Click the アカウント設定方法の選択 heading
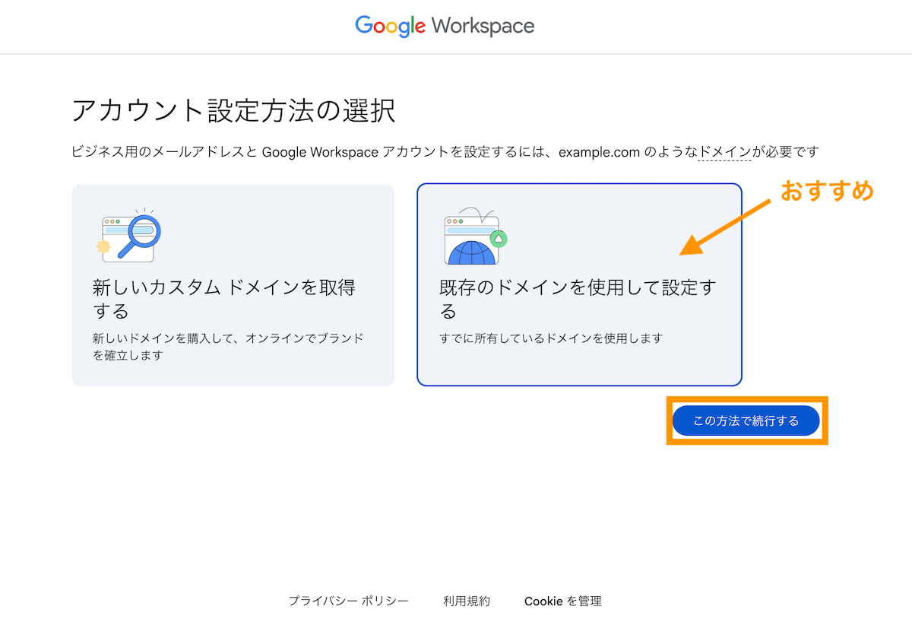 pos(234,111)
